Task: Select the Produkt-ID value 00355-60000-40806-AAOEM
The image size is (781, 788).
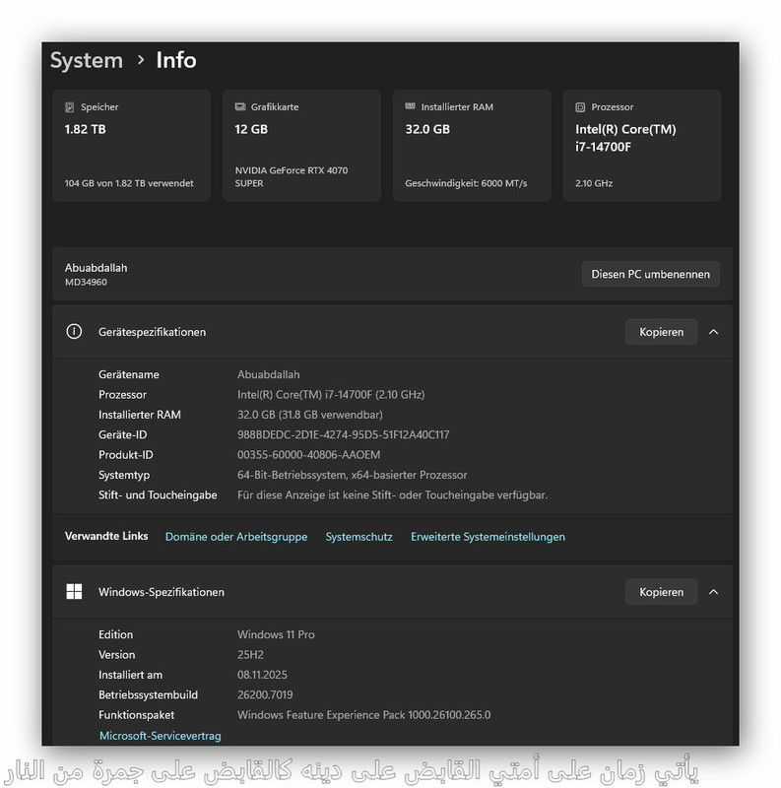Action: coord(308,455)
